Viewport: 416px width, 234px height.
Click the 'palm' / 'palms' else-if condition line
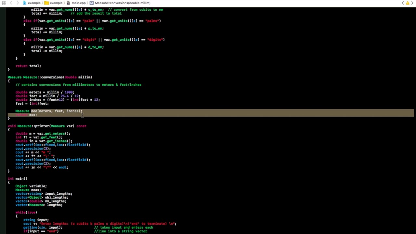pyautogui.click(x=92, y=21)
